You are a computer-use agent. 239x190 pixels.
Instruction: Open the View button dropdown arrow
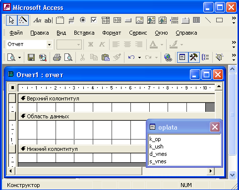pos(19,57)
